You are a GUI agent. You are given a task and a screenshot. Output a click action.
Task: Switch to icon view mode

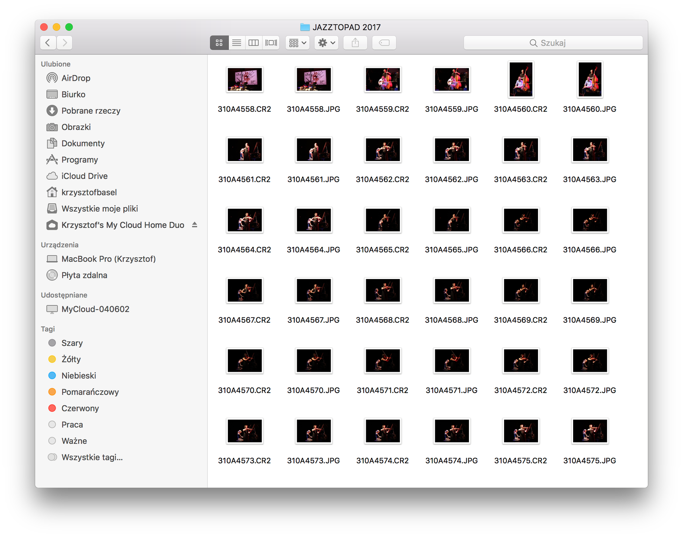(x=219, y=43)
